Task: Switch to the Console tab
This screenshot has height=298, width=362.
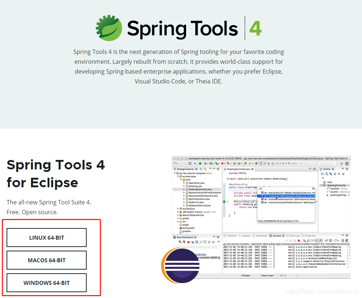Action: [x=277, y=236]
